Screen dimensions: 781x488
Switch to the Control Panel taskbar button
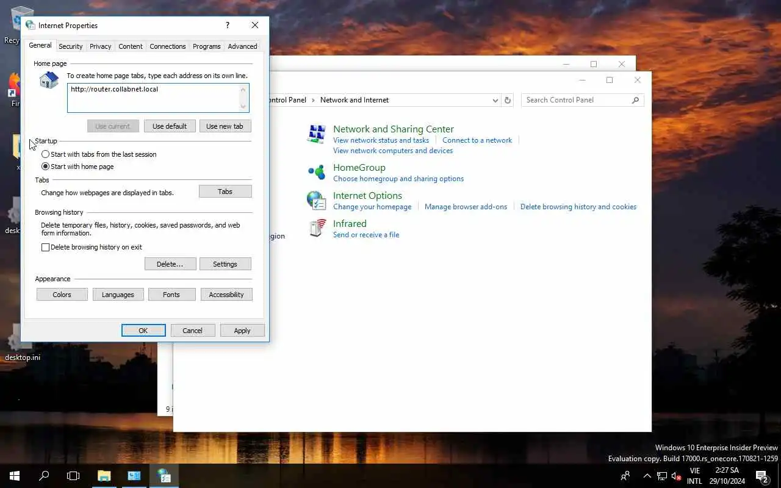coord(134,476)
